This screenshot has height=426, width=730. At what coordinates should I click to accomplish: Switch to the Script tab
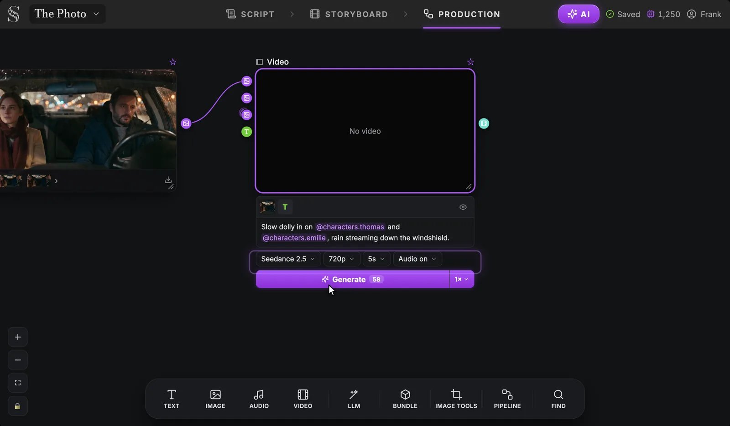[250, 14]
